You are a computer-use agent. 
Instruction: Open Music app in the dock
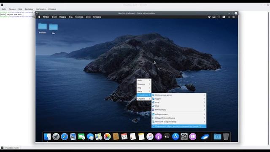150,137
